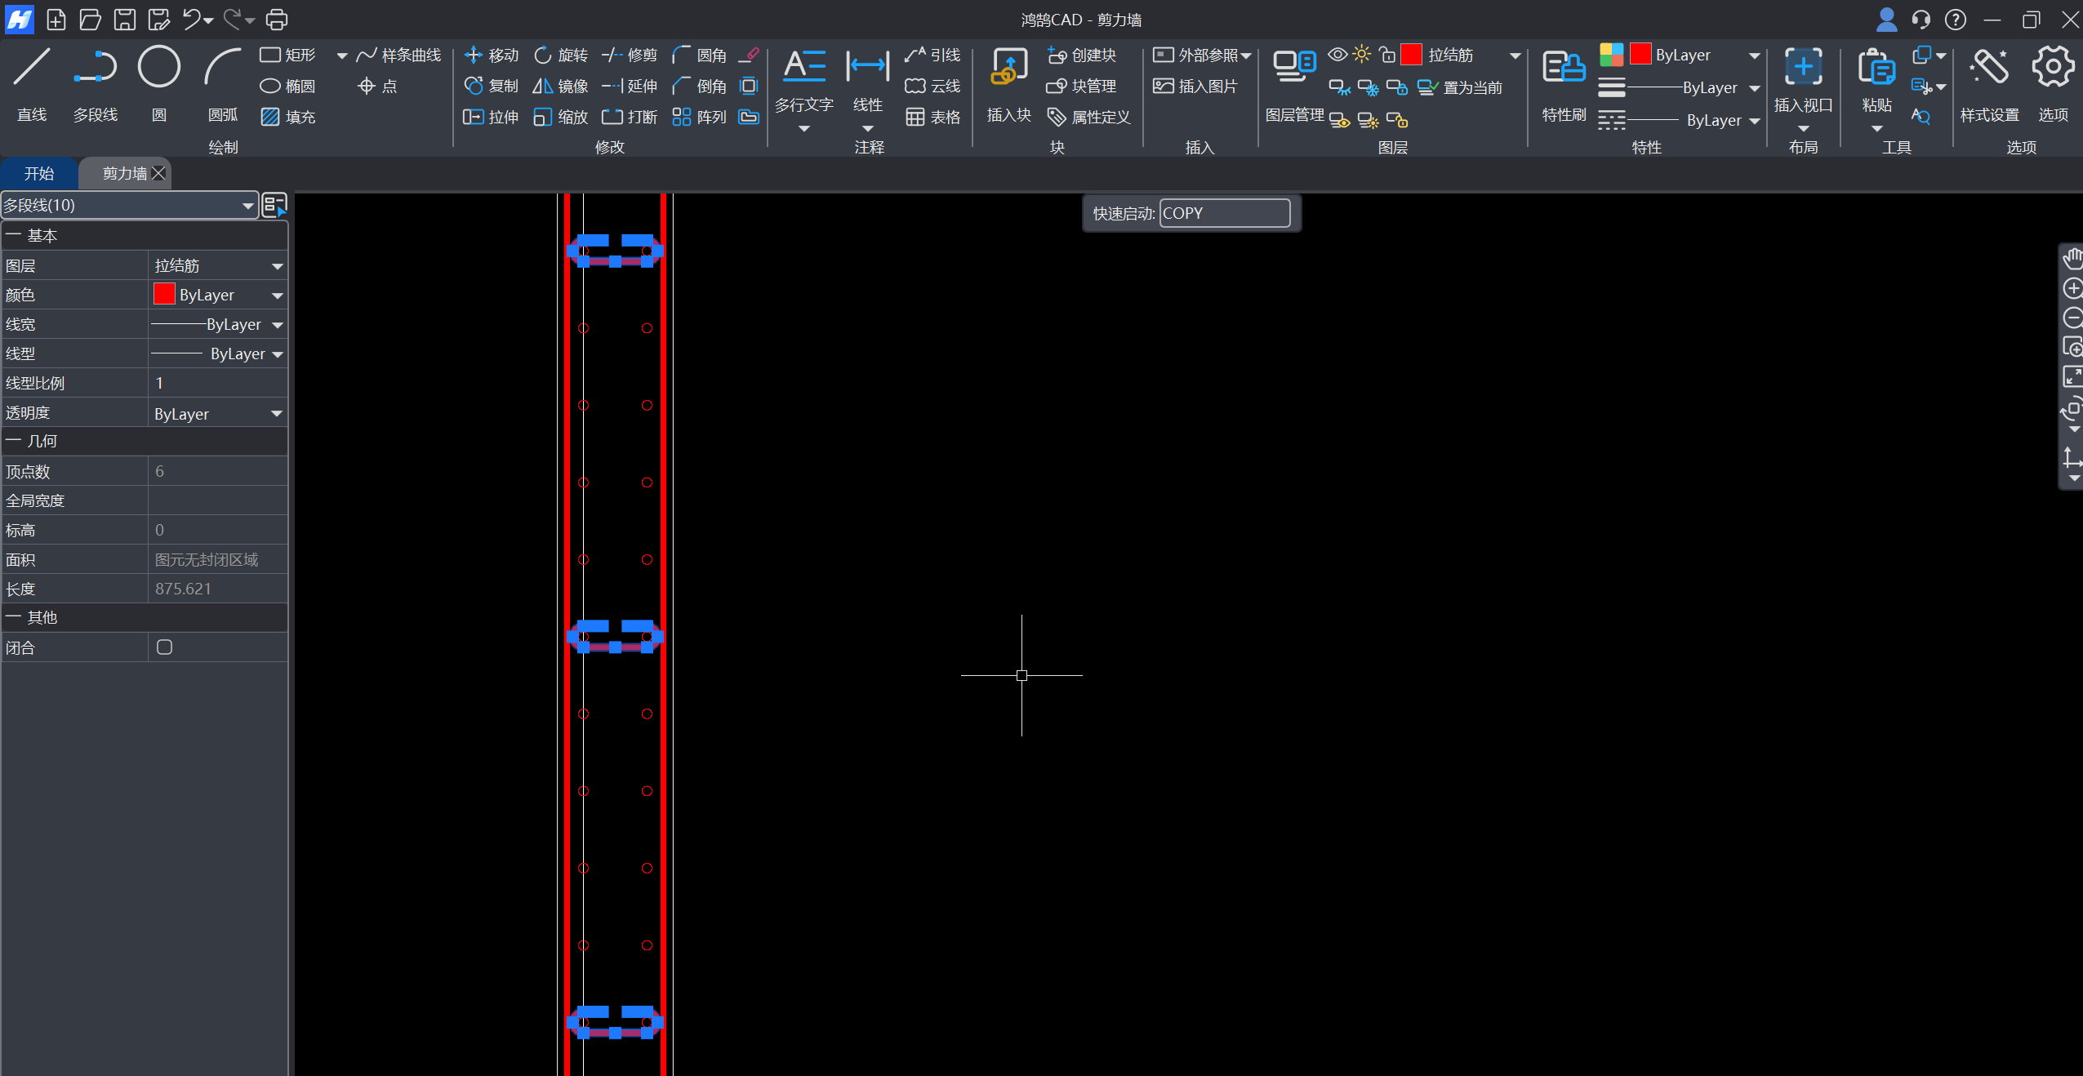Expand 图层 property dropdown showing 拉结筋
Screen dimensions: 2083x1076
[x=277, y=266]
